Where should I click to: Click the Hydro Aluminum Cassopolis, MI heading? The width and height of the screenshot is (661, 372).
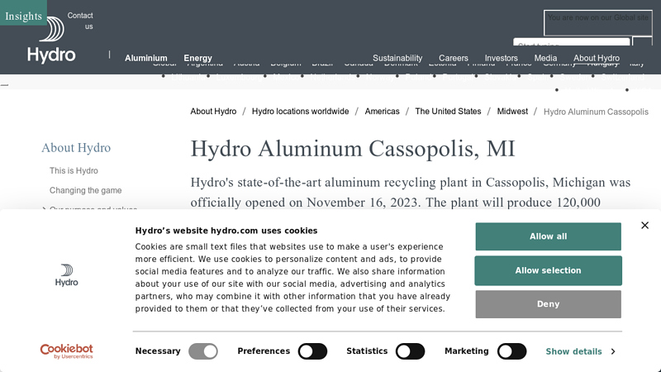(353, 149)
